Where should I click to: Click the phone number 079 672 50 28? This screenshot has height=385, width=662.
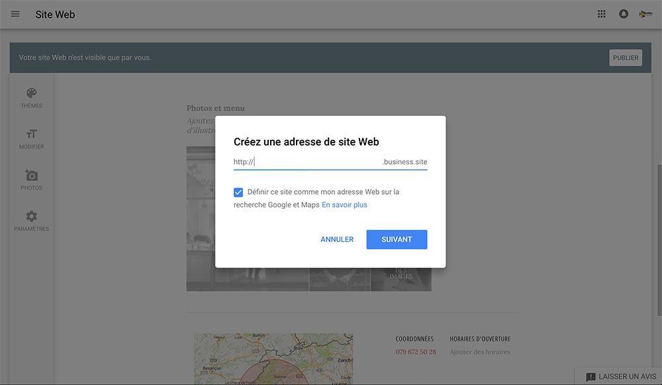(x=416, y=352)
